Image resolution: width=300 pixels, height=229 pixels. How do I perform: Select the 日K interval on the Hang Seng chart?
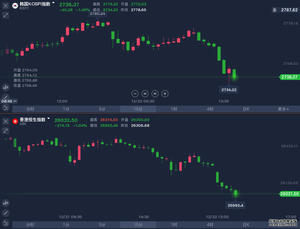click(x=246, y=225)
